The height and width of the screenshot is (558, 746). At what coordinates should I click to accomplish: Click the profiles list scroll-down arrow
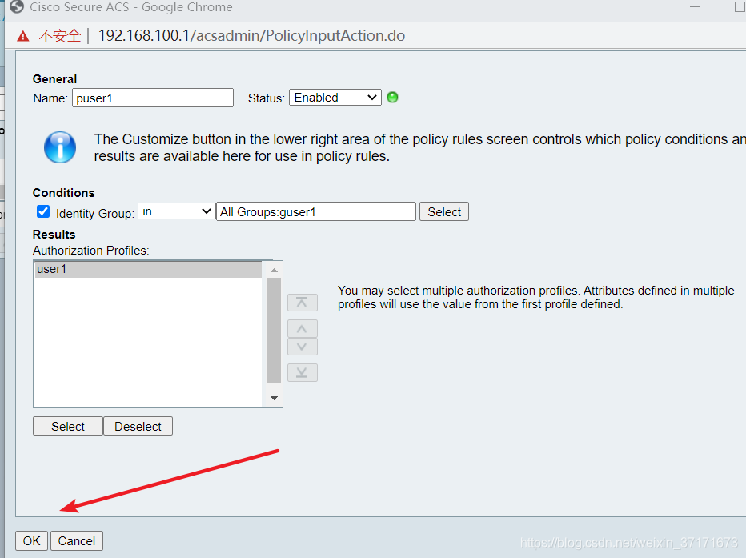point(274,398)
